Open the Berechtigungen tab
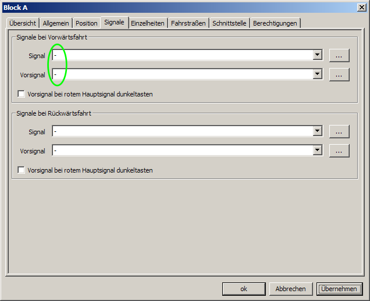This screenshot has width=370, height=301. pos(275,23)
